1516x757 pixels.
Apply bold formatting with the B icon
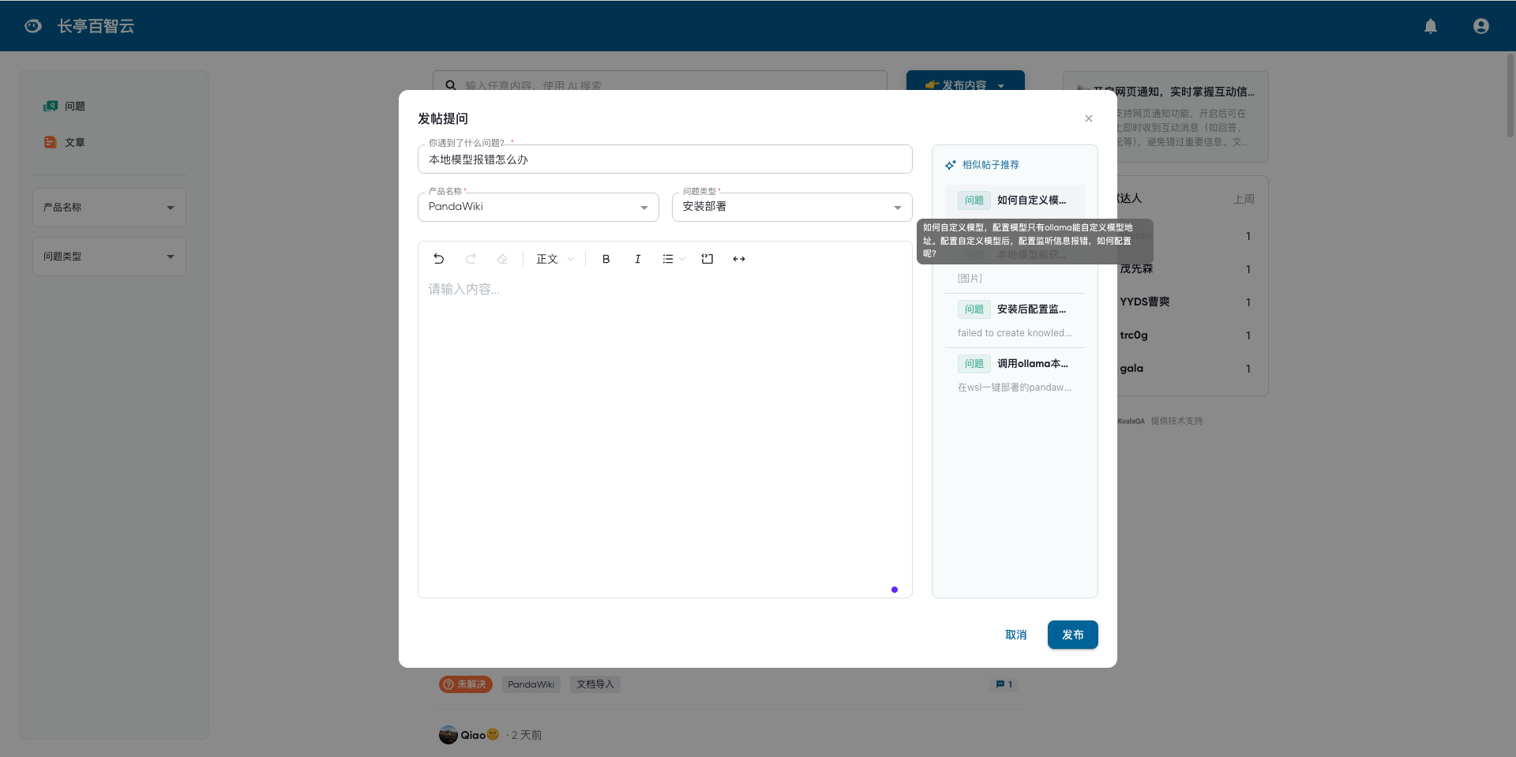click(x=606, y=259)
